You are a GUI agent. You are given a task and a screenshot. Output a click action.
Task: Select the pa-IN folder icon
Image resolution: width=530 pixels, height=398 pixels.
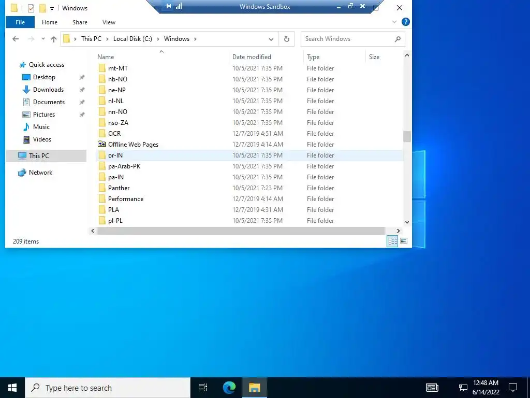(x=102, y=177)
